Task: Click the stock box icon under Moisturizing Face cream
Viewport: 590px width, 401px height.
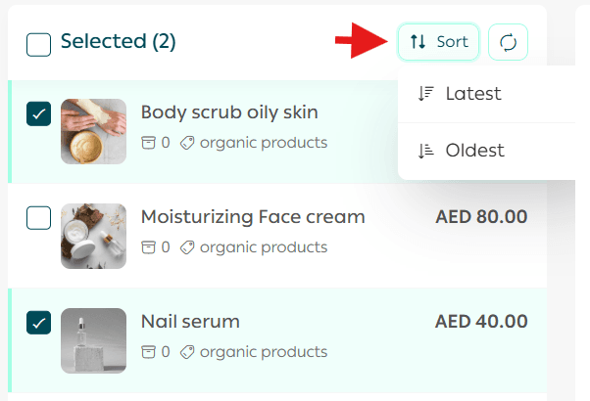Action: point(148,247)
